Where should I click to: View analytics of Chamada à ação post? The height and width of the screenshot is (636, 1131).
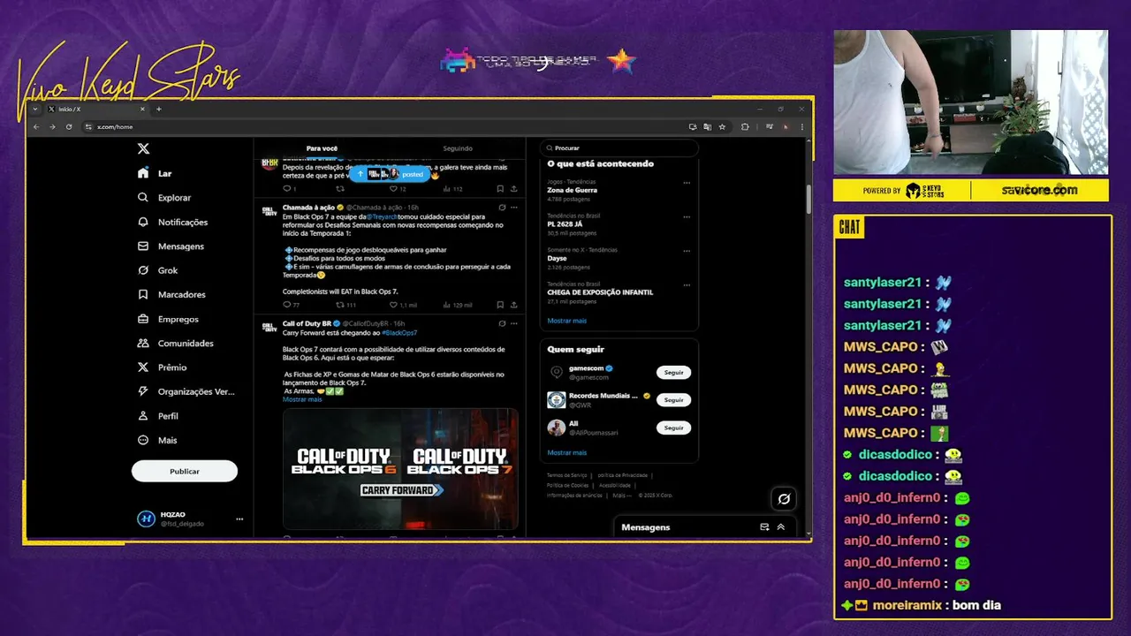(x=458, y=305)
